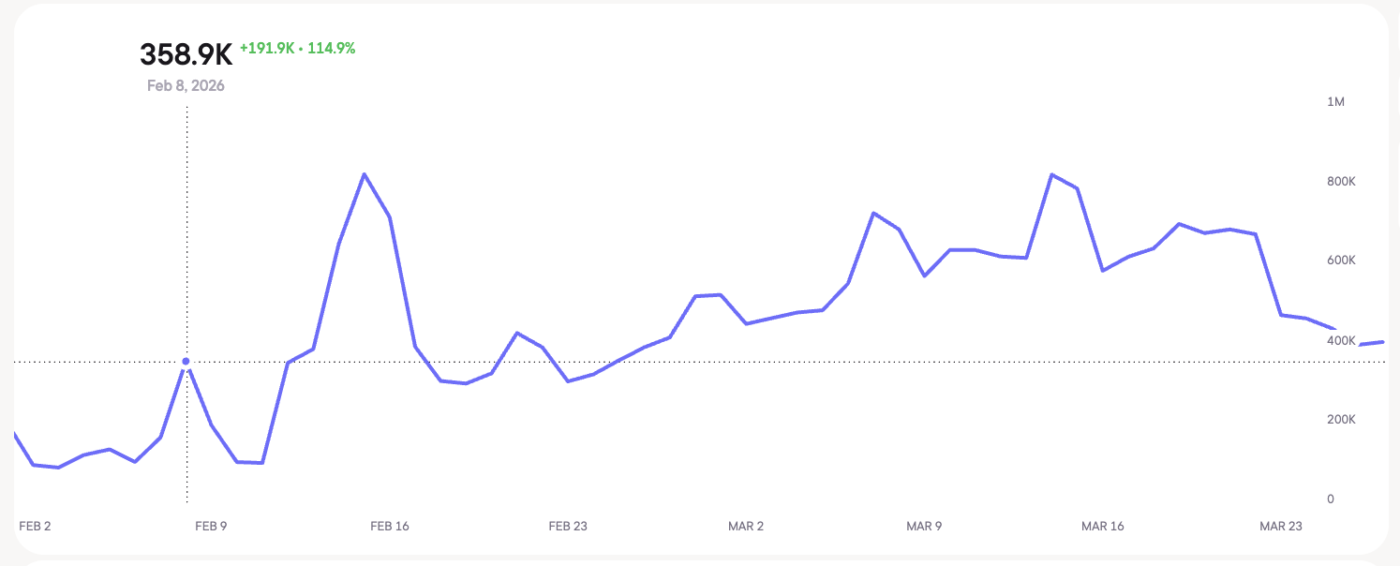Click the 1M y-axis label
Viewport: 1400px width, 566px height.
pos(1336,102)
